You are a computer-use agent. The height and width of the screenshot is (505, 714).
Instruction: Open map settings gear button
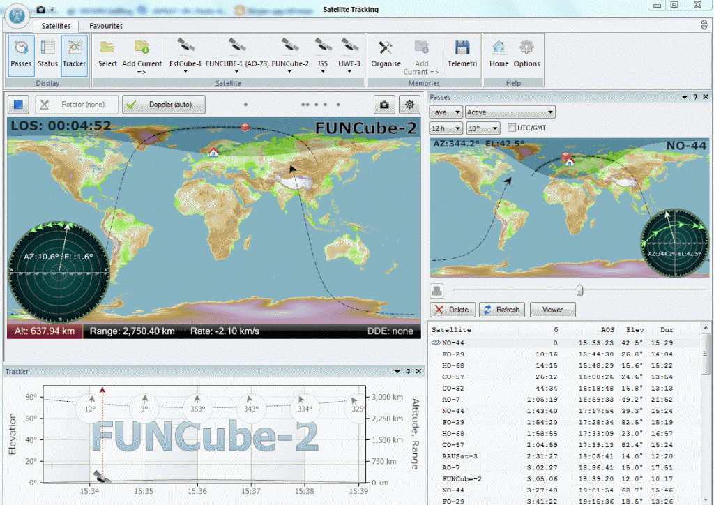(x=409, y=105)
